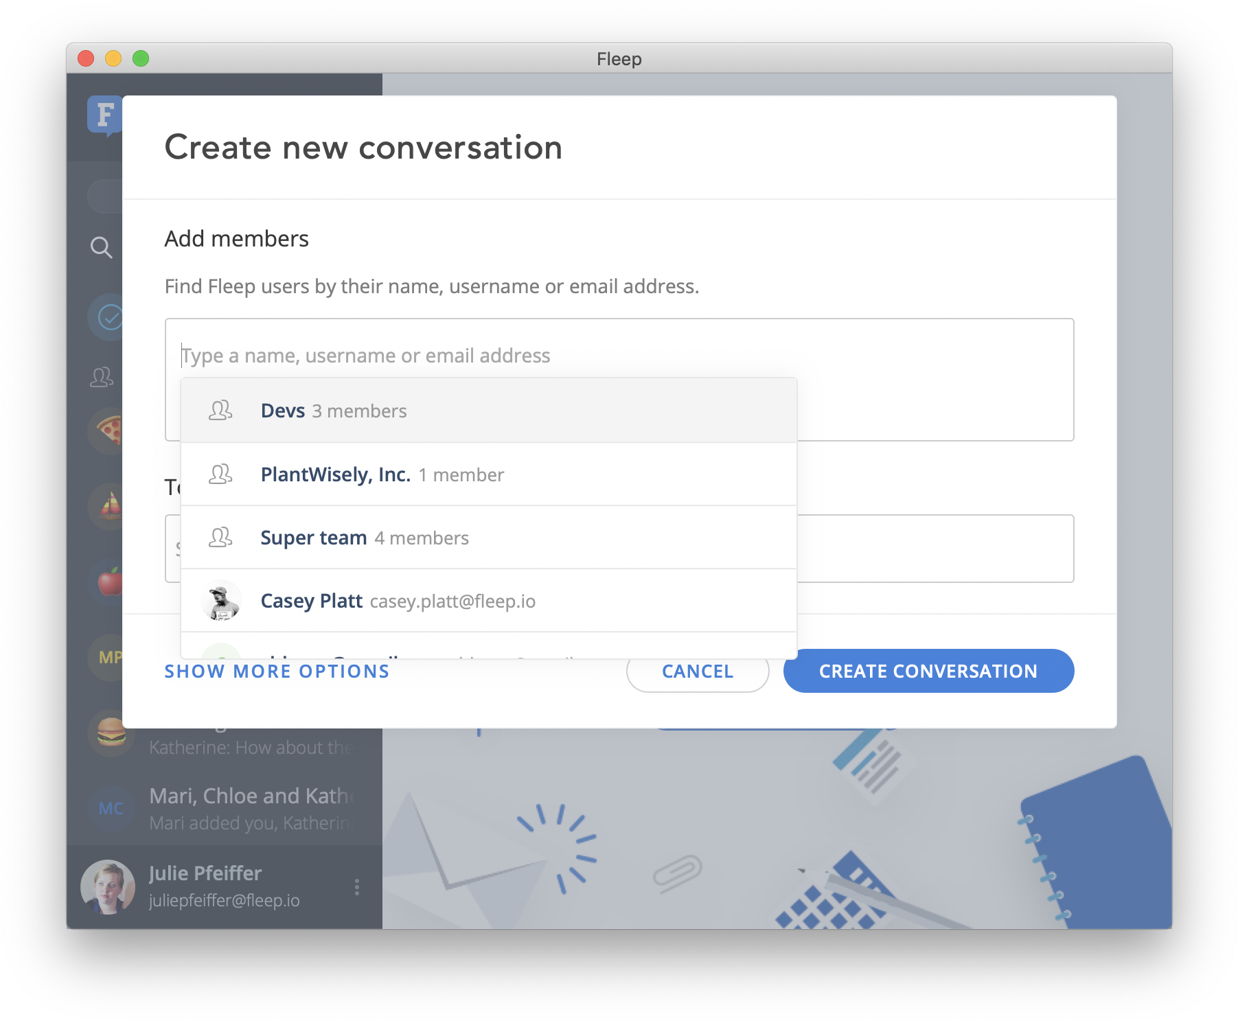Open the teams people icon in sidebar
Image resolution: width=1238 pixels, height=1021 pixels.
click(102, 377)
